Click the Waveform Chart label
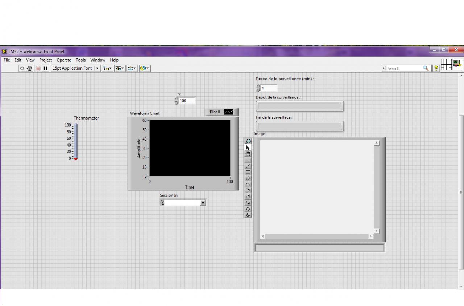464x306 pixels. tap(145, 113)
